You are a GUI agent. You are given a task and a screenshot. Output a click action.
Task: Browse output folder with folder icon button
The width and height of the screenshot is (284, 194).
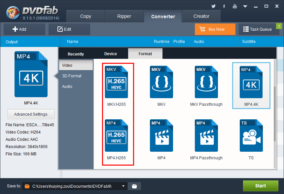(x=134, y=186)
